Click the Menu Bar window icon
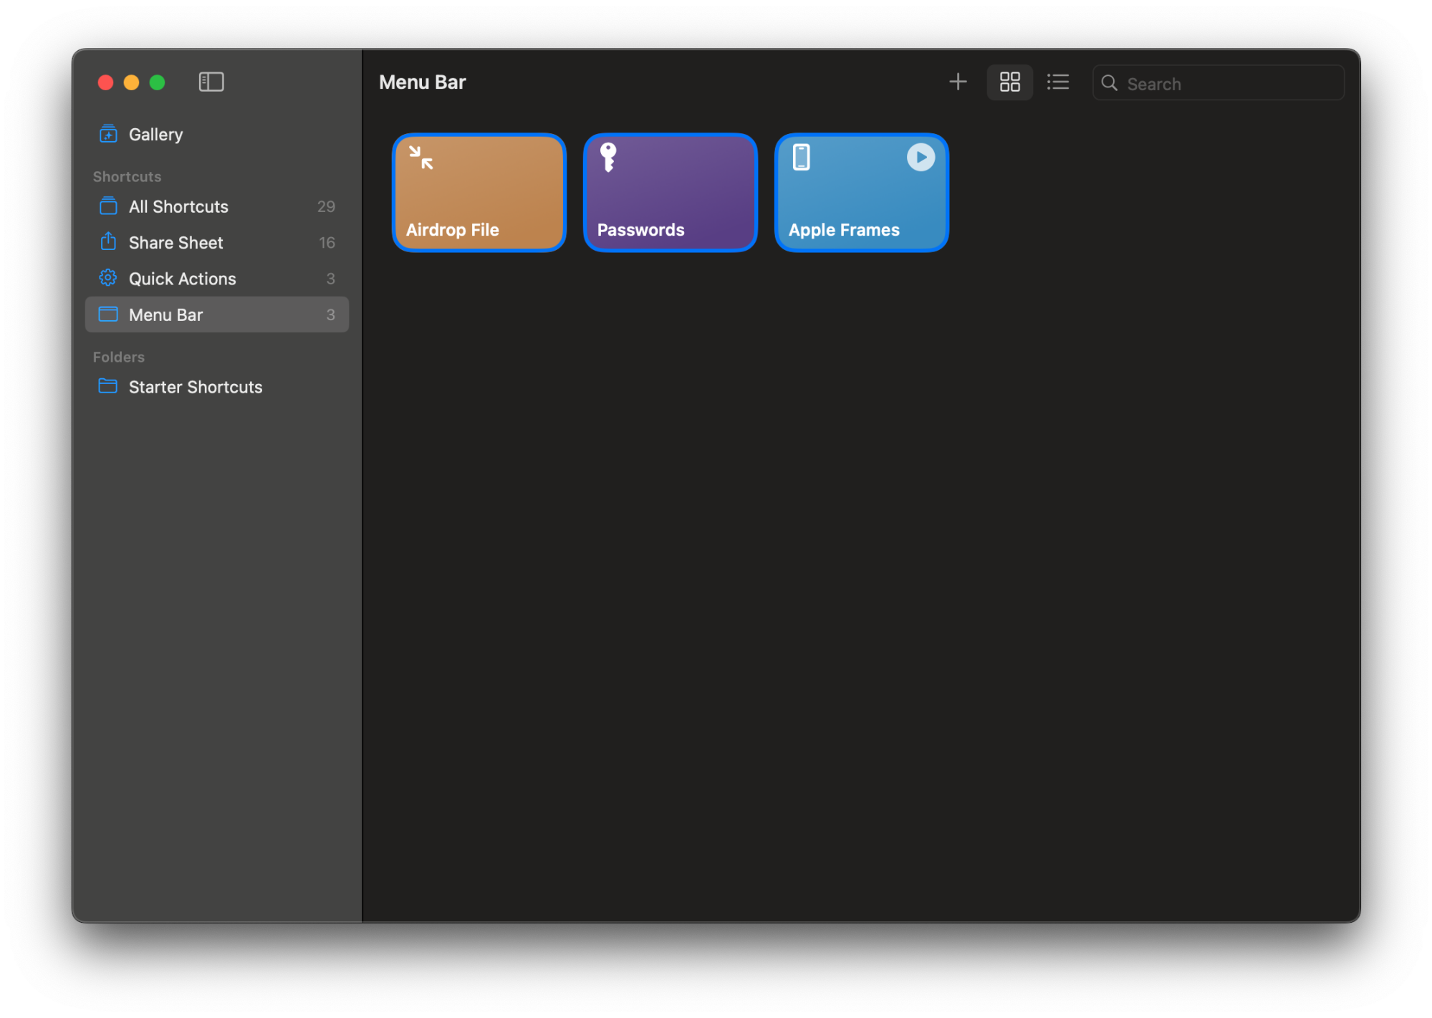This screenshot has height=1018, width=1432. click(108, 314)
